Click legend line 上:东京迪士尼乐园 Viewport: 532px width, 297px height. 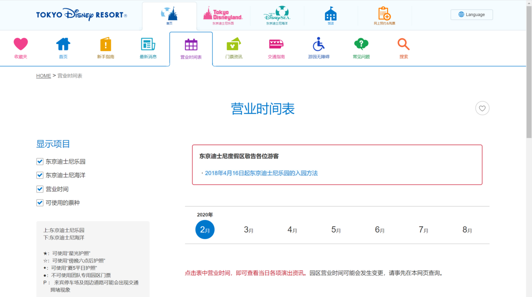point(64,230)
